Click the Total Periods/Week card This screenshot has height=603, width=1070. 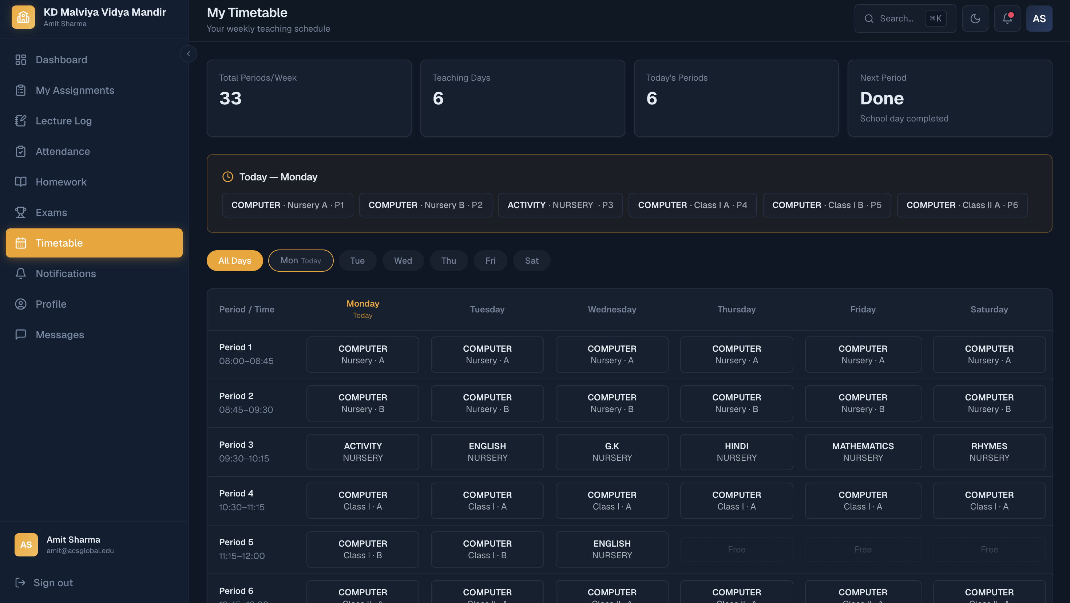(x=309, y=98)
